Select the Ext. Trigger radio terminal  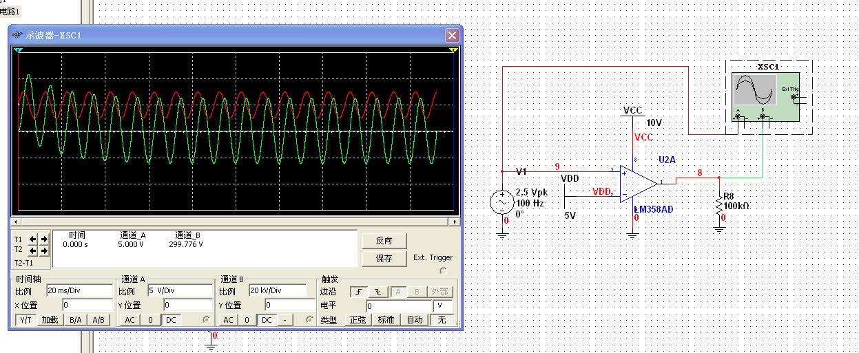pos(443,270)
